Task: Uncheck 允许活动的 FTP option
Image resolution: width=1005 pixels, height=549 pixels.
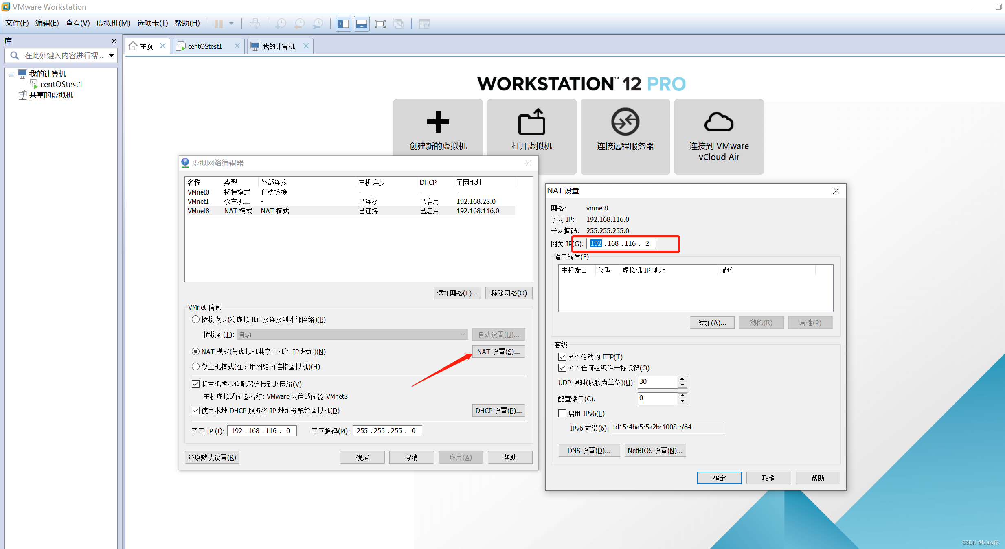Action: (562, 357)
